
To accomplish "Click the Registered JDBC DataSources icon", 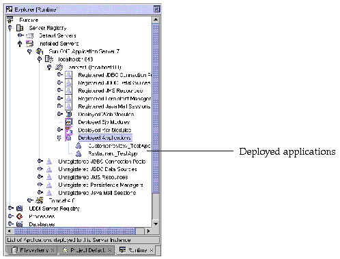I will [68, 82].
